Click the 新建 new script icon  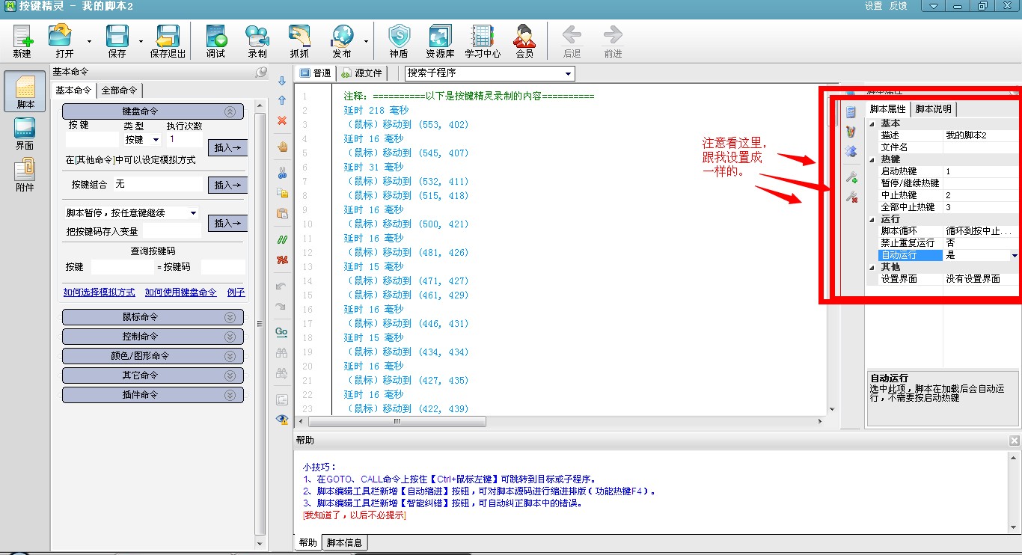coord(22,37)
